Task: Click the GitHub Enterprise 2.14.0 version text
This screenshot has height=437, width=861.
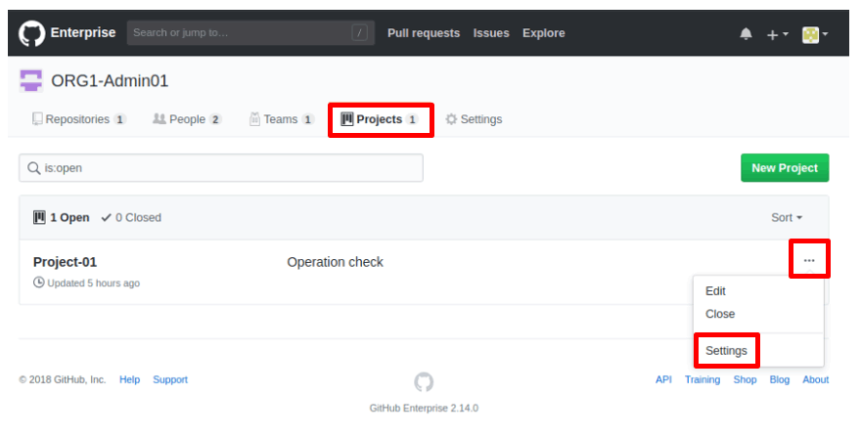Action: pos(424,408)
